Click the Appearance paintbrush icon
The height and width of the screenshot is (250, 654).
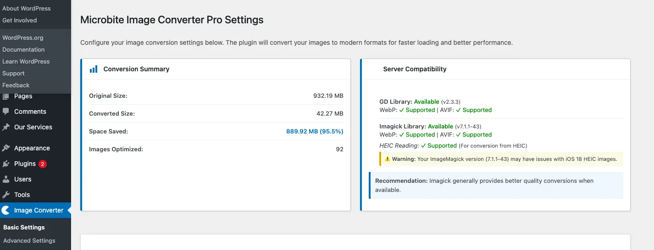pos(6,148)
